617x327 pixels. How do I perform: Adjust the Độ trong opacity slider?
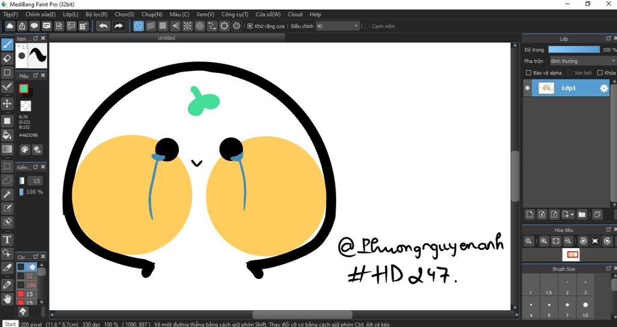[574, 50]
